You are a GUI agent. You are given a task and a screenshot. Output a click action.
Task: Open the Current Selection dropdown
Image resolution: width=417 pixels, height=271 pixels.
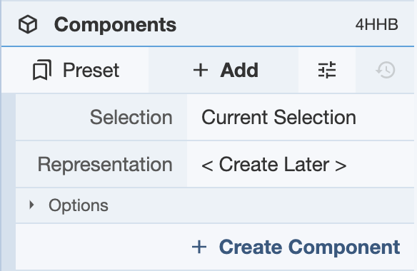click(x=301, y=117)
